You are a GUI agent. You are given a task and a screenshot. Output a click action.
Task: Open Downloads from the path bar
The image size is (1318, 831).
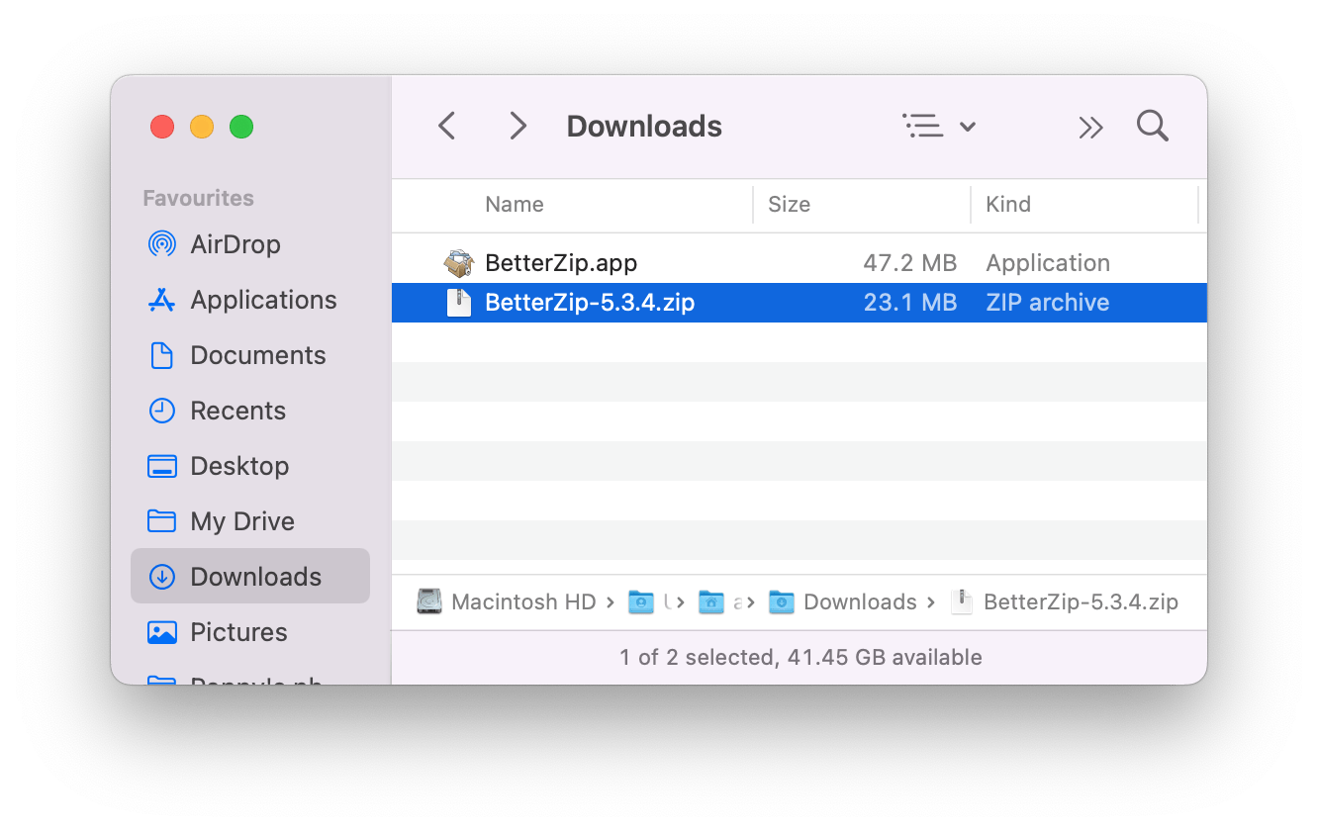coord(860,601)
